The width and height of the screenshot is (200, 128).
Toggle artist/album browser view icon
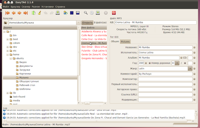(x=66, y=13)
